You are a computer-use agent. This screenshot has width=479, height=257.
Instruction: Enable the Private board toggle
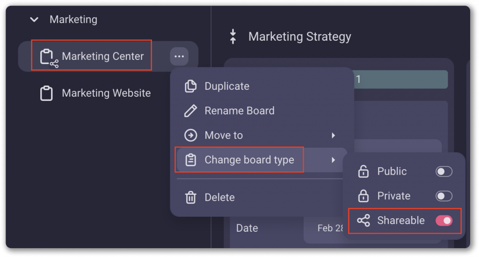443,196
